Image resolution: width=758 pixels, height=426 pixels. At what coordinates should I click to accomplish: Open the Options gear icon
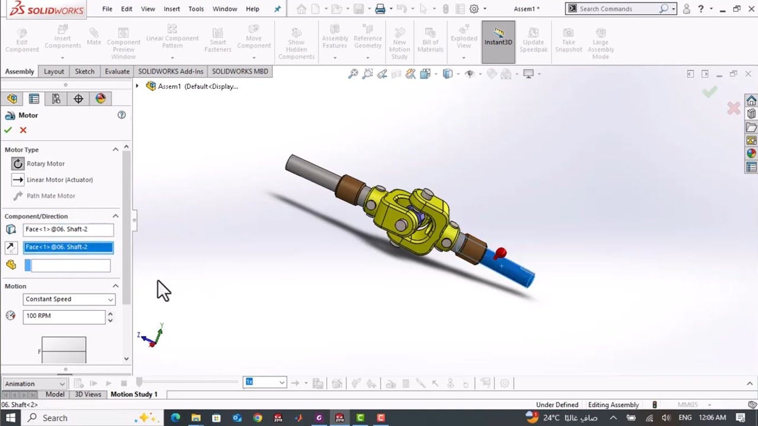pyautogui.click(x=474, y=9)
